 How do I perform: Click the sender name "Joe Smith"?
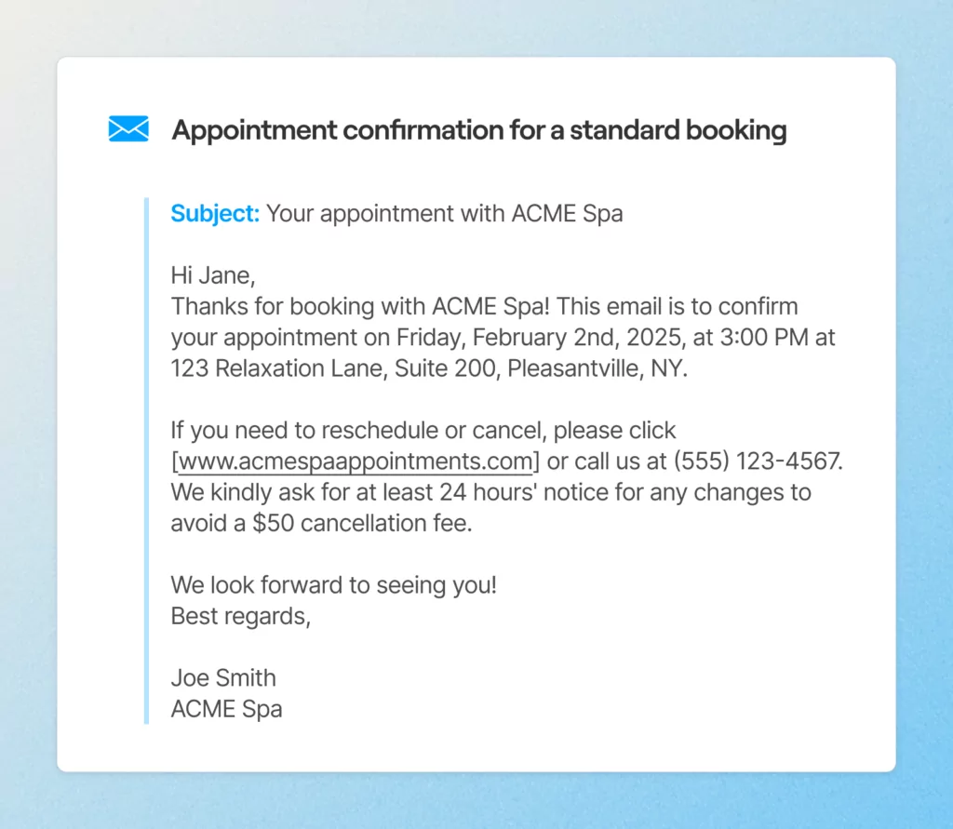point(223,677)
